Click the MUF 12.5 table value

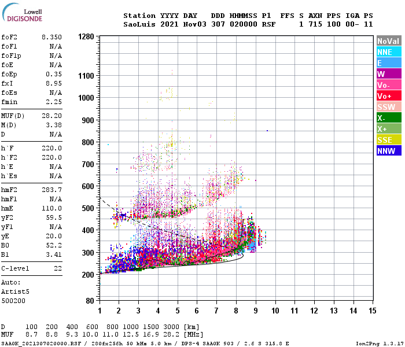coord(131,335)
